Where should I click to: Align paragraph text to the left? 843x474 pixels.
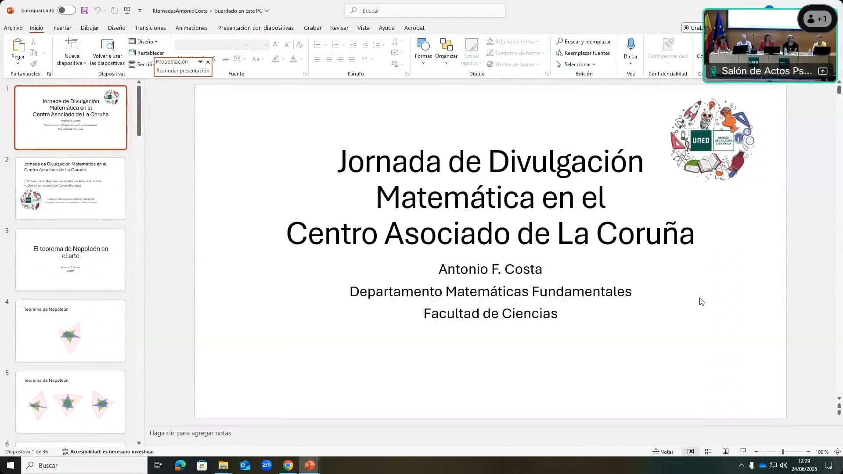317,58
